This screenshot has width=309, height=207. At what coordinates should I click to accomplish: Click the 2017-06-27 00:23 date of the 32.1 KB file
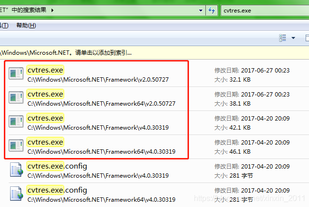pos(265,70)
